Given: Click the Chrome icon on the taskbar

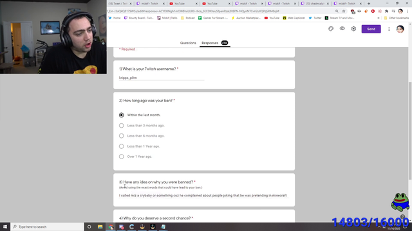Looking at the screenshot, I should tap(111, 227).
